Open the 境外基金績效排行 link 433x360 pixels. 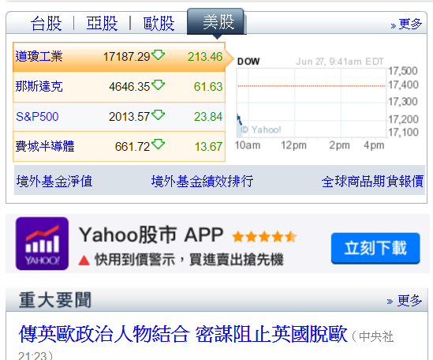[202, 182]
